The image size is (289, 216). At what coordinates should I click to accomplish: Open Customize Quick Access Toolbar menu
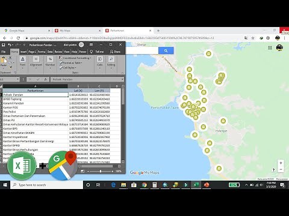pyautogui.click(x=24, y=45)
